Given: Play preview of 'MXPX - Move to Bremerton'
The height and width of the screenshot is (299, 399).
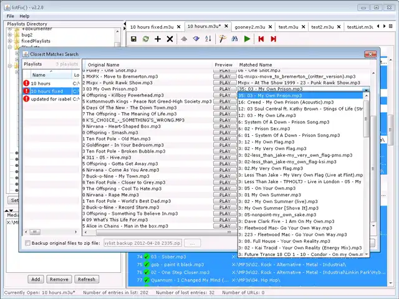Looking at the screenshot, I should (x=224, y=77).
